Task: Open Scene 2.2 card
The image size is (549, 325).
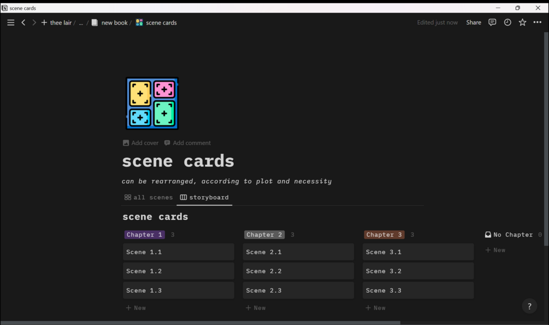Action: coord(298,271)
